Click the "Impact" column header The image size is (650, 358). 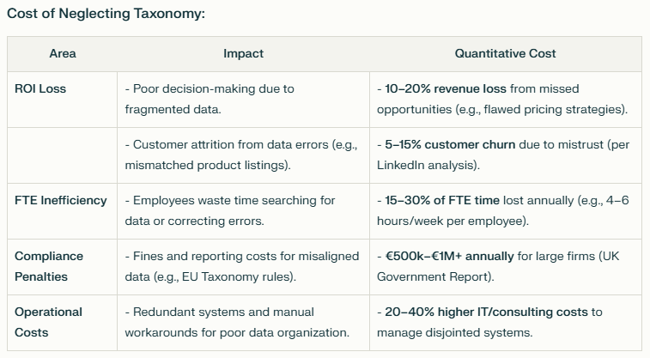click(243, 53)
